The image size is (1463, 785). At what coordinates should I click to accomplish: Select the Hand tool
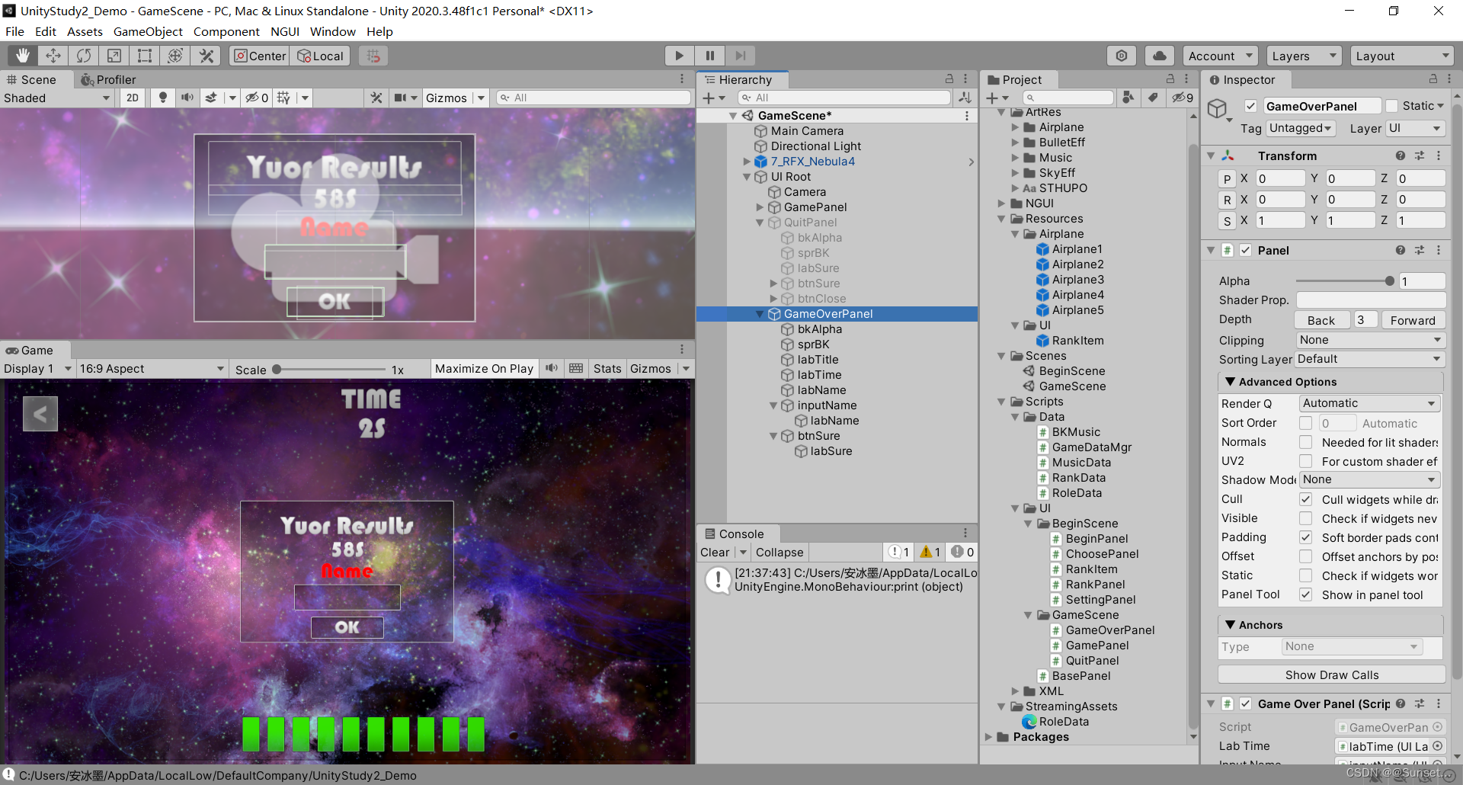[23, 56]
